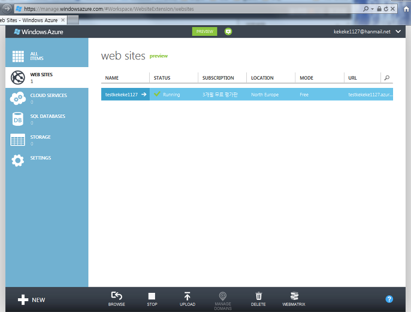
Task: Click the North Europe location cell
Action: click(265, 95)
